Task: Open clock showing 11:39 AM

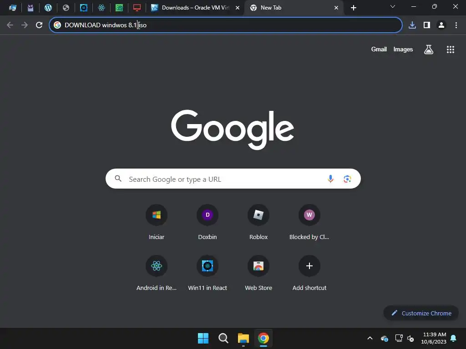Action: [434, 338]
